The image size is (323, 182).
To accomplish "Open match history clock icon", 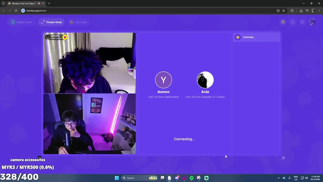I will pos(293,22).
